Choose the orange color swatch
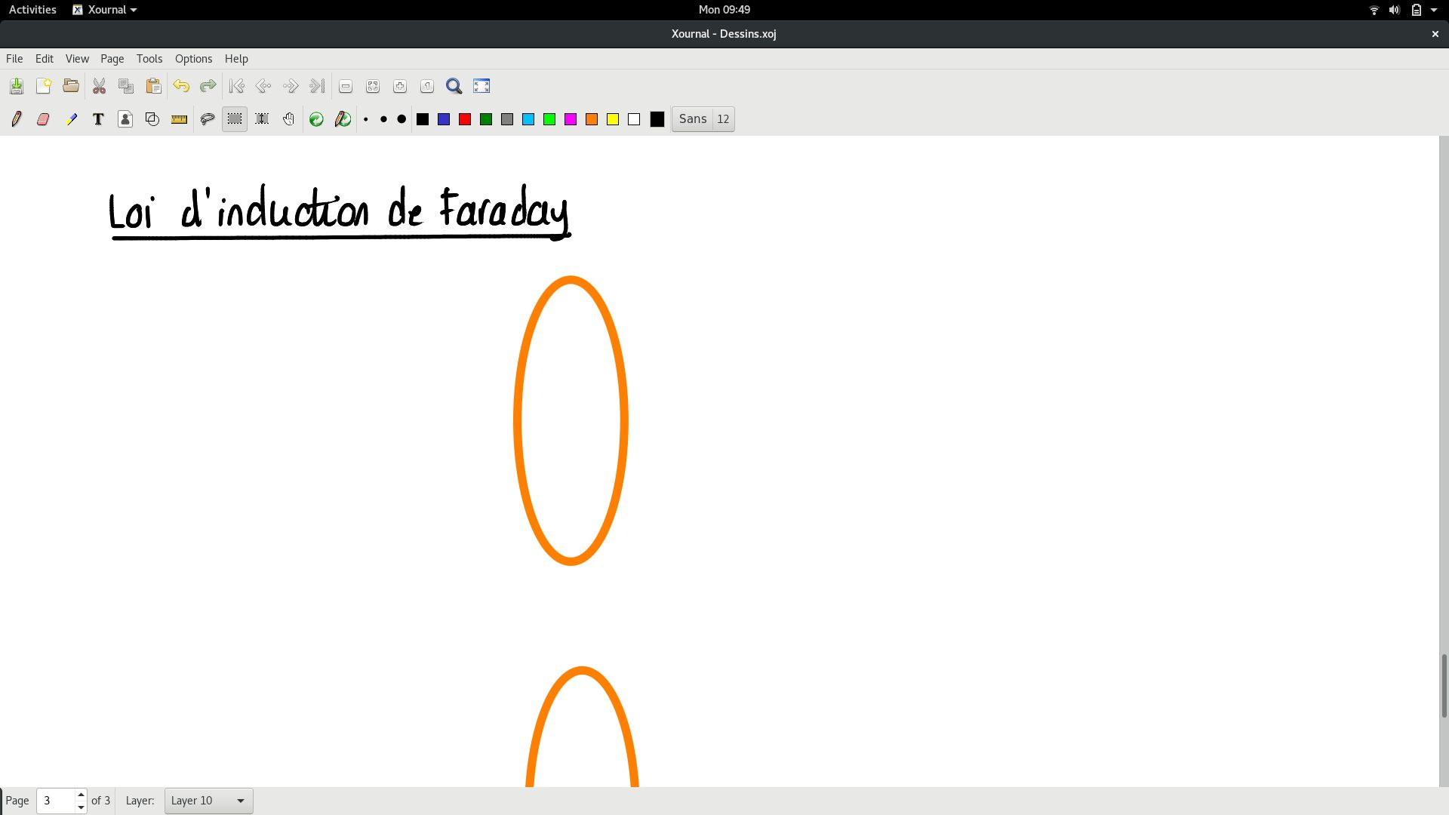 (x=592, y=119)
